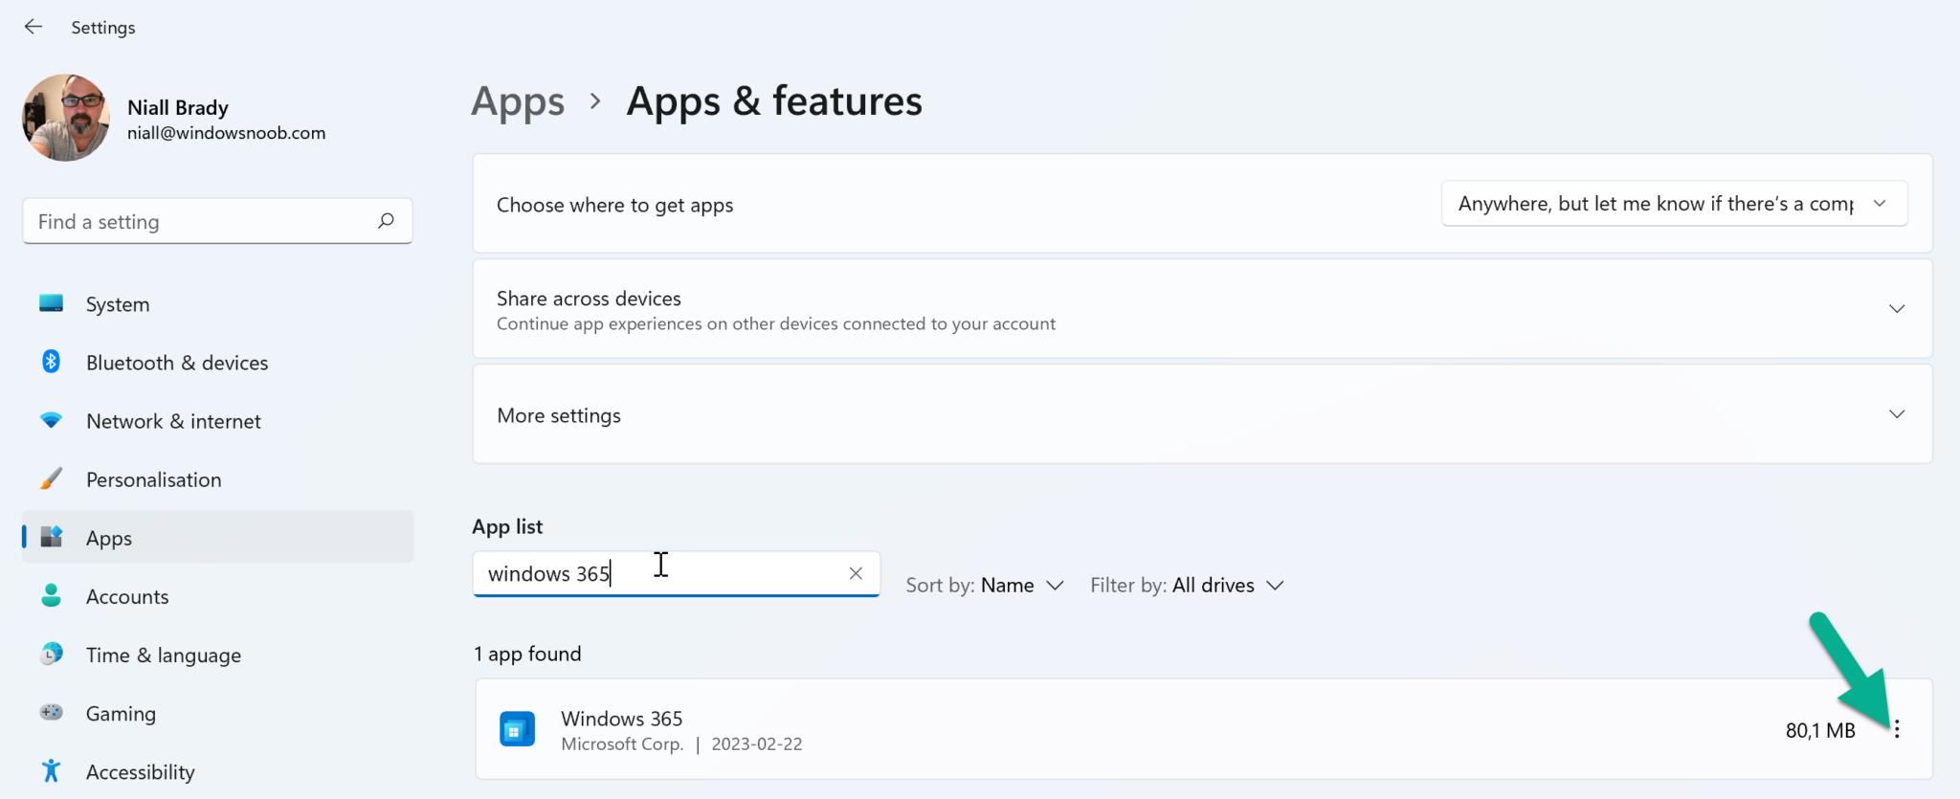This screenshot has width=1960, height=799.
Task: Click the 80,1 MB size value
Action: point(1820,730)
